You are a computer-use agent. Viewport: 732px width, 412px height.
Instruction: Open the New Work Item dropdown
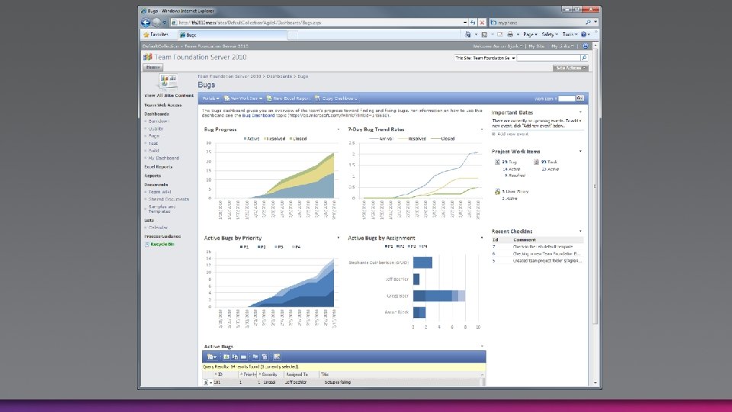point(243,98)
